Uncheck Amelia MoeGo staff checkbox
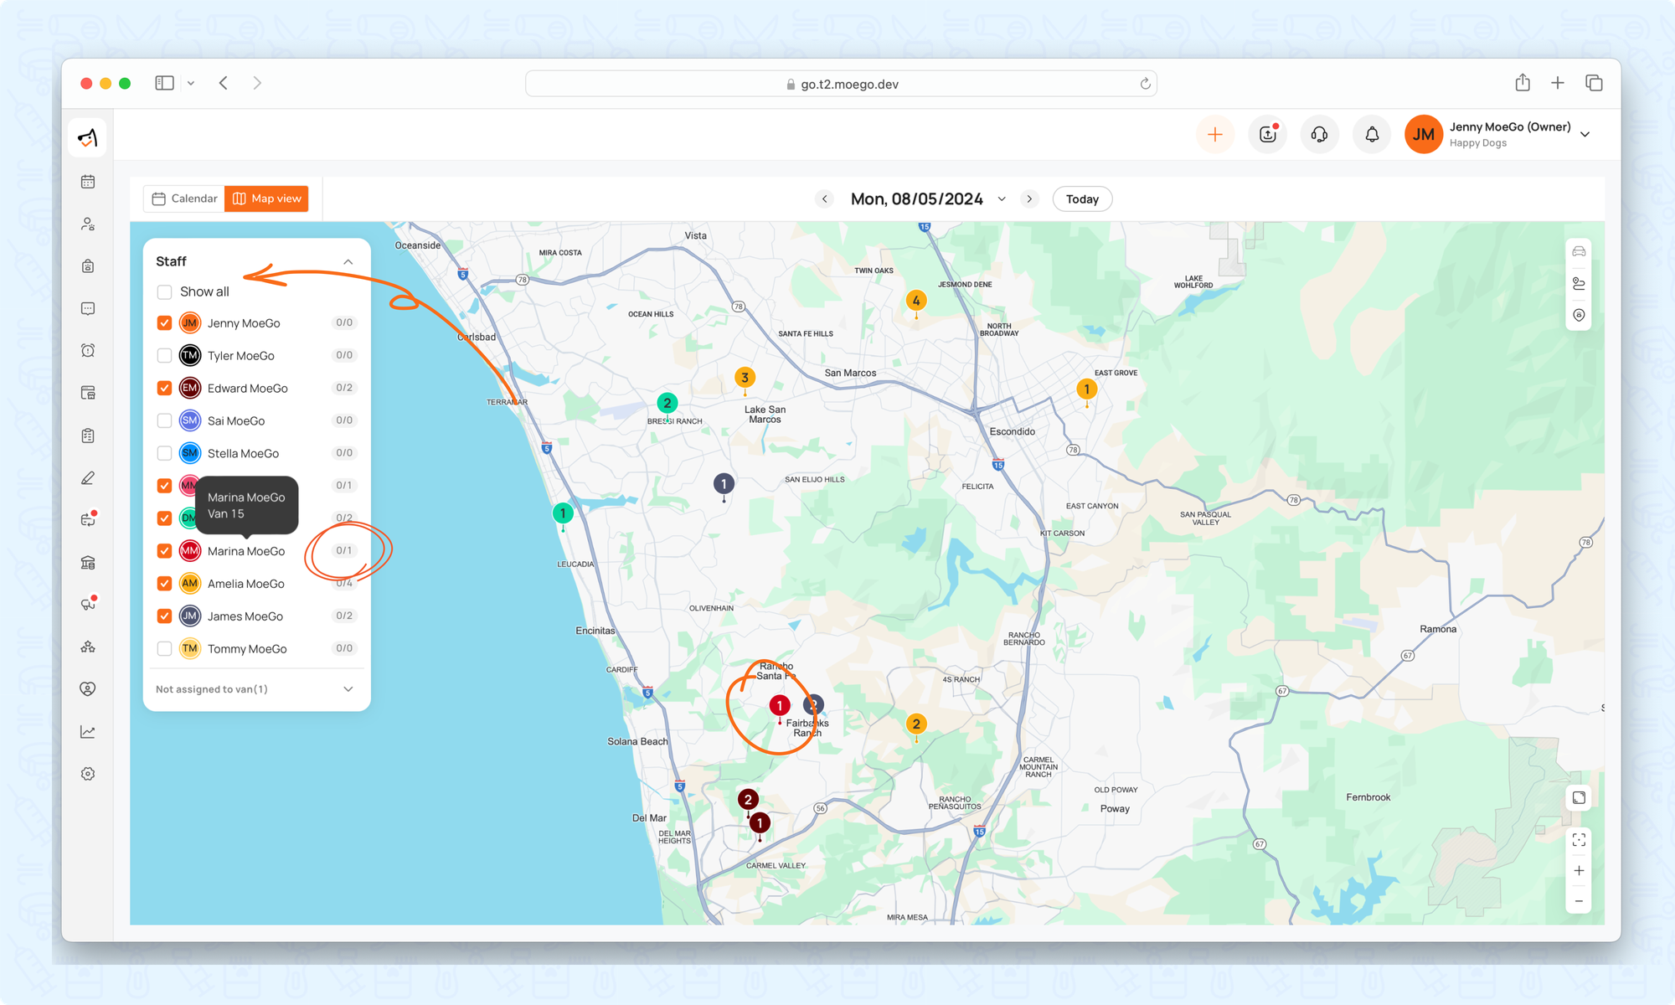The width and height of the screenshot is (1675, 1005). tap(165, 584)
